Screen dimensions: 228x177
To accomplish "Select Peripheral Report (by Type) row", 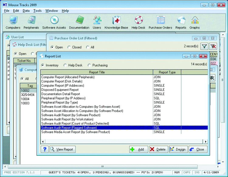I will (x=124, y=102).
